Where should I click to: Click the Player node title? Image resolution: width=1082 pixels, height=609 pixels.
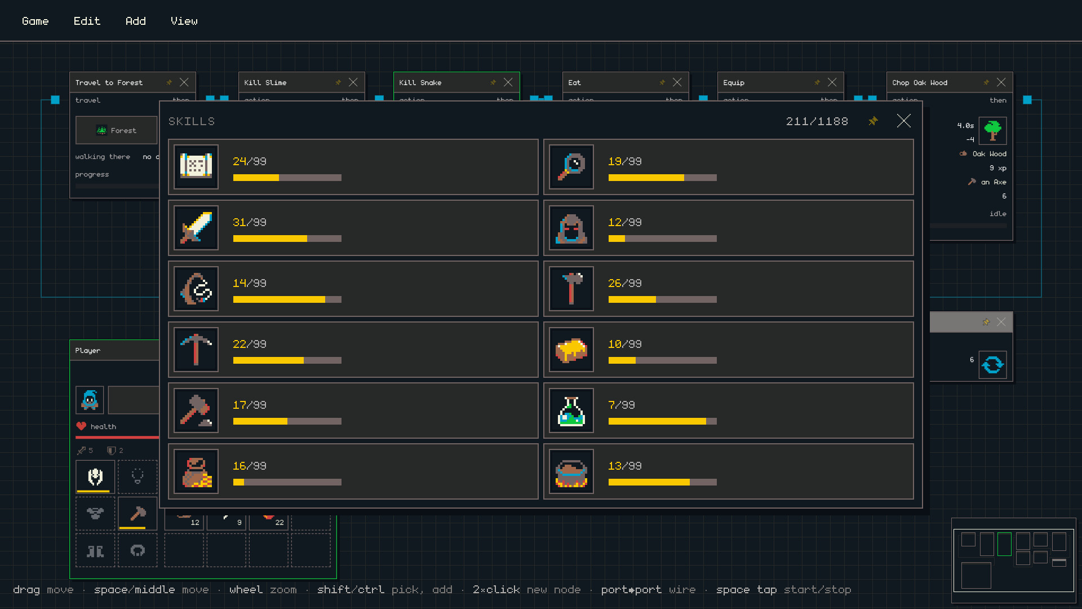(x=88, y=350)
